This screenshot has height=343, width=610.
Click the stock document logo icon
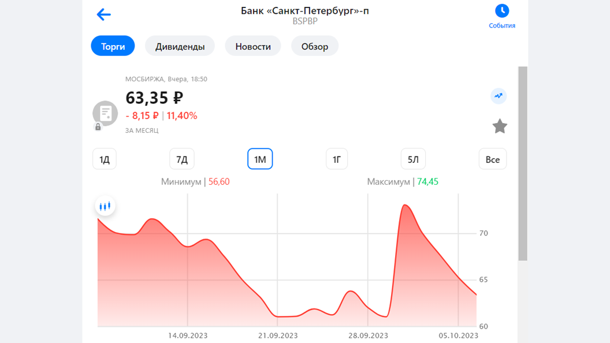105,113
